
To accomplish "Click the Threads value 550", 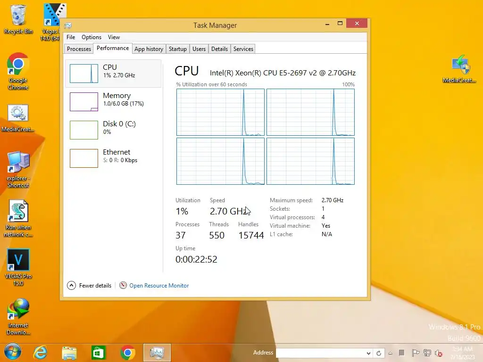I will (217, 235).
